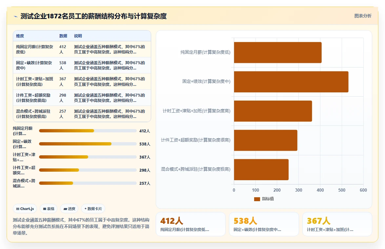Image resolution: width=385 pixels, height=249 pixels.
Task: Click the 混合模式+跨 progress bar showing 257人
Action: 88,183
